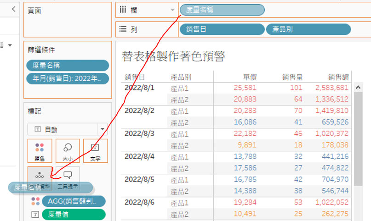Click the quantity cell 101
371x221 pixels.
(x=296, y=88)
